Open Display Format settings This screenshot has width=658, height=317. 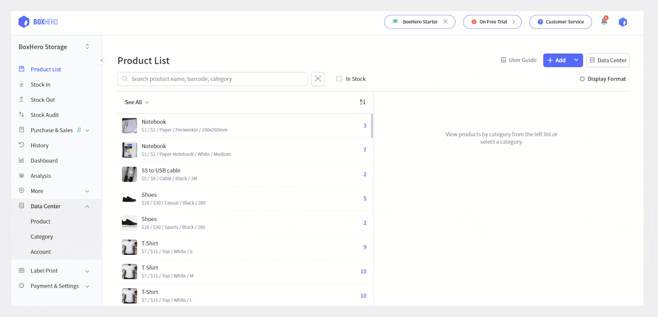click(602, 79)
